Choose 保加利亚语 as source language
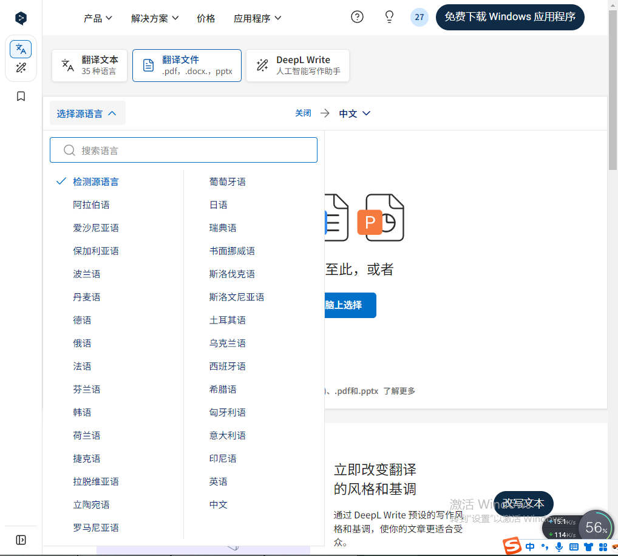This screenshot has width=618, height=556. pyautogui.click(x=96, y=251)
